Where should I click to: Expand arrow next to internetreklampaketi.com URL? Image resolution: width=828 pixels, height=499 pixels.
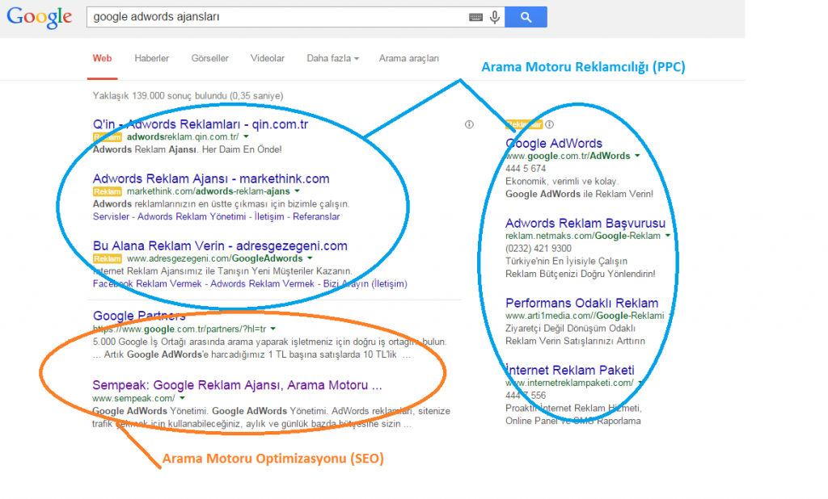tap(640, 383)
